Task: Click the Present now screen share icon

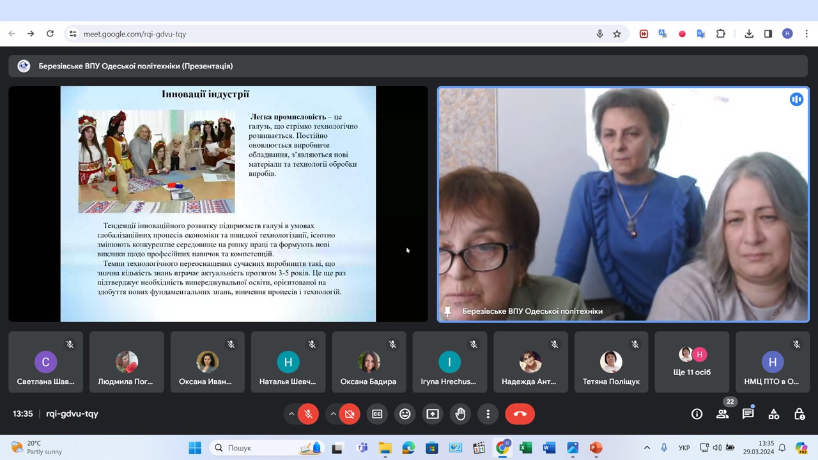Action: pos(433,414)
